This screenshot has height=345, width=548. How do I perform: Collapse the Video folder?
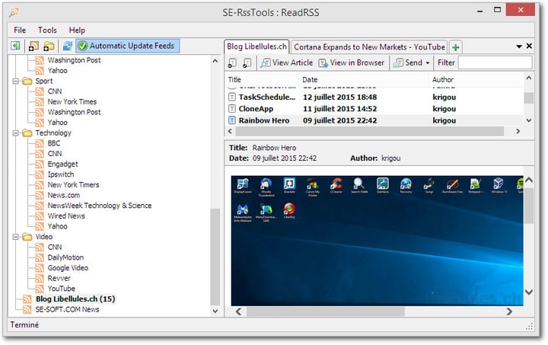15,237
